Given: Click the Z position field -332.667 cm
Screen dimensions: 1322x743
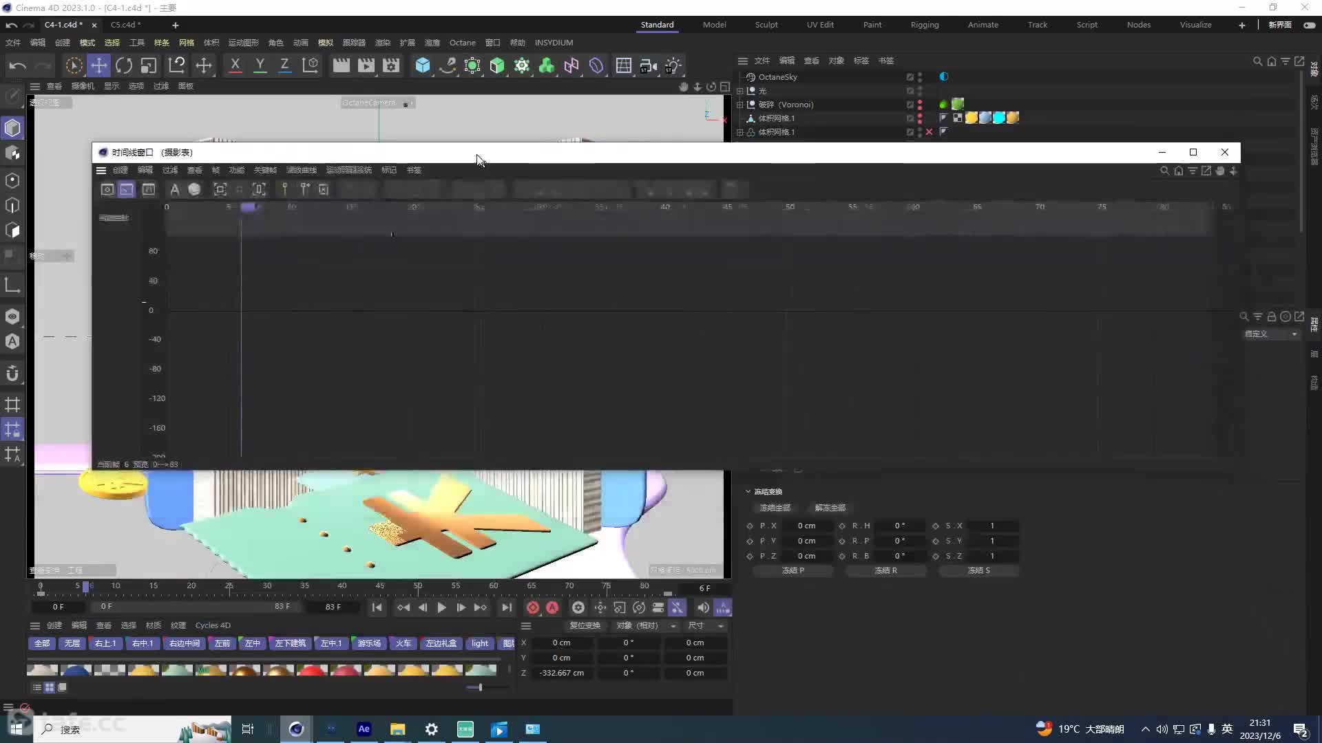Looking at the screenshot, I should point(561,673).
